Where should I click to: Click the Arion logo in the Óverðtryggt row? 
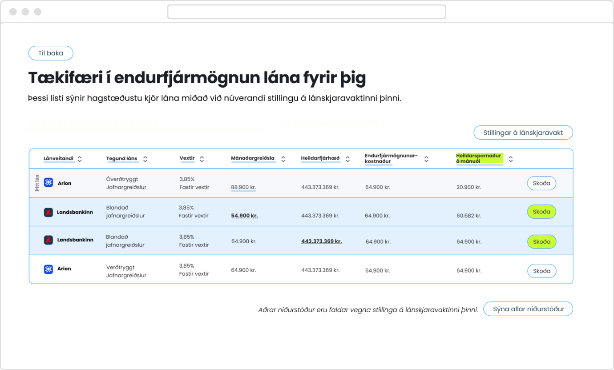coord(48,183)
